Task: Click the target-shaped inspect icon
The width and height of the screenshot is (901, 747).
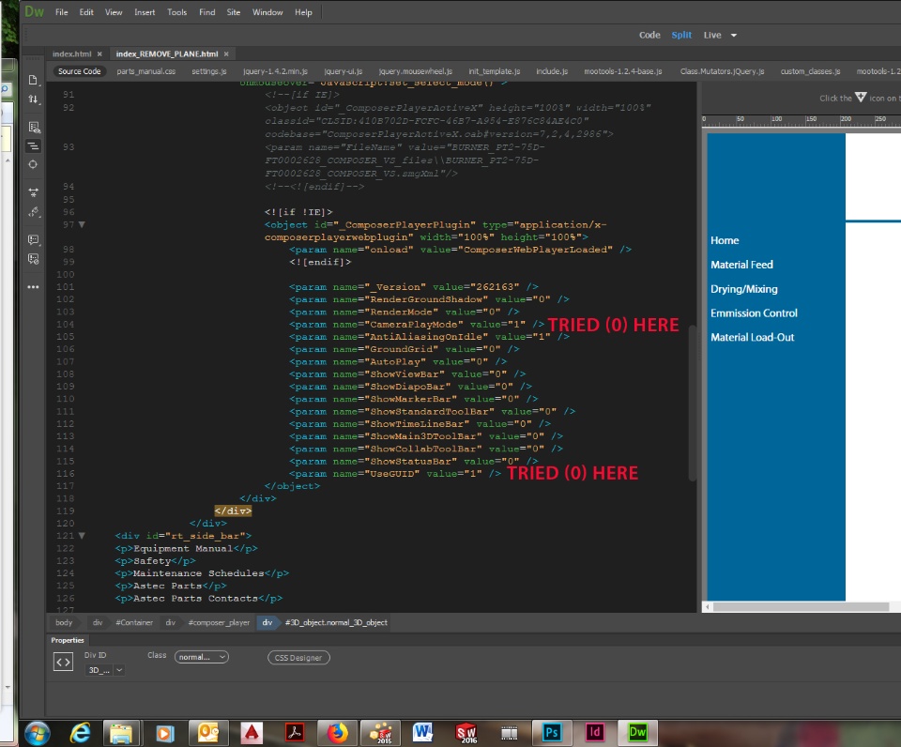Action: (x=34, y=164)
